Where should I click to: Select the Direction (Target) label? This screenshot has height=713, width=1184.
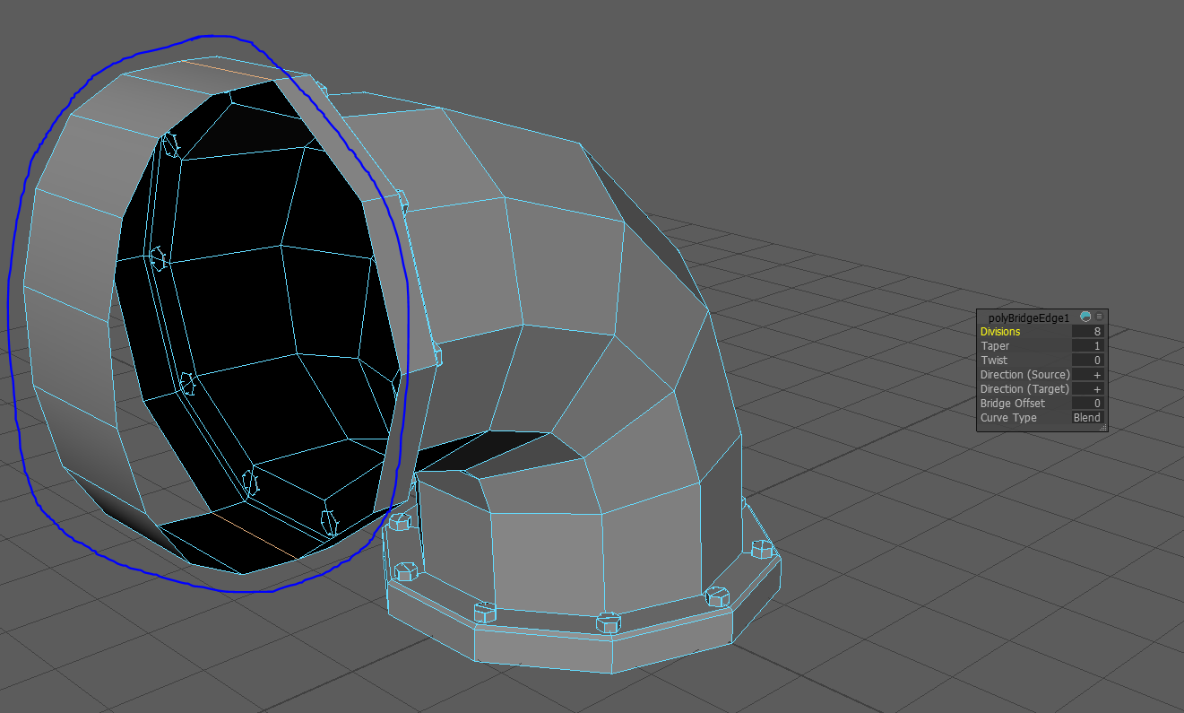1024,389
